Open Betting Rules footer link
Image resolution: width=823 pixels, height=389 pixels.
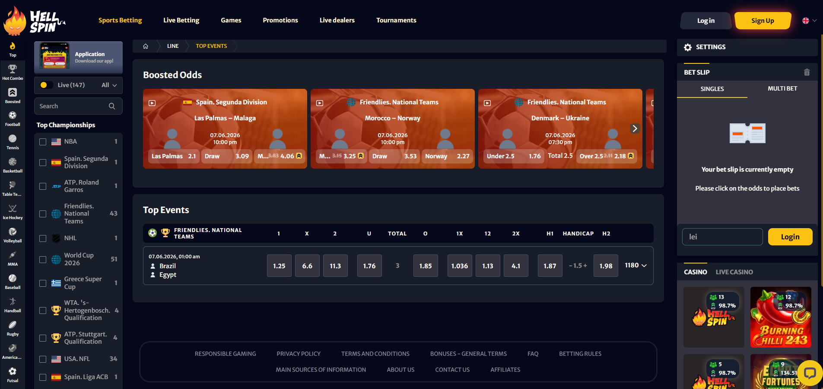click(580, 354)
